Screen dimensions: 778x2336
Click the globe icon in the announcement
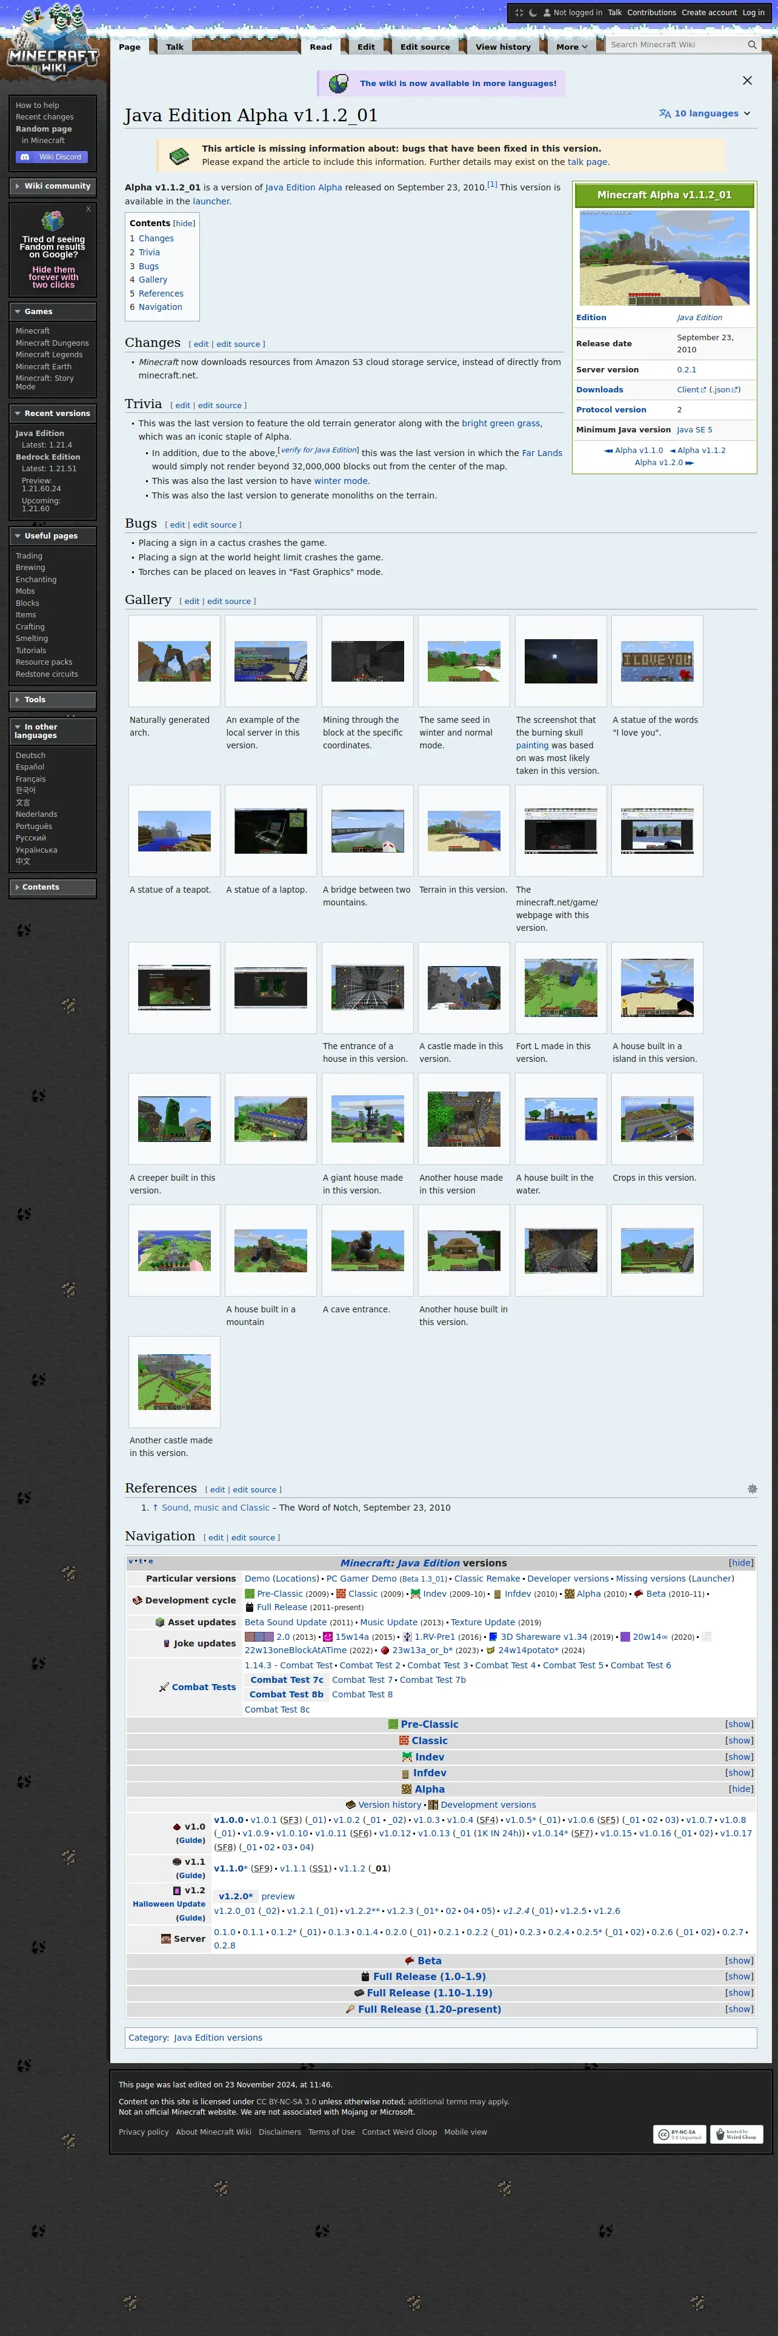(339, 84)
